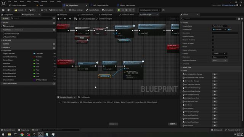Open the Replication dropdown
This screenshot has height=137, width=244.
pyautogui.click(x=220, y=57)
